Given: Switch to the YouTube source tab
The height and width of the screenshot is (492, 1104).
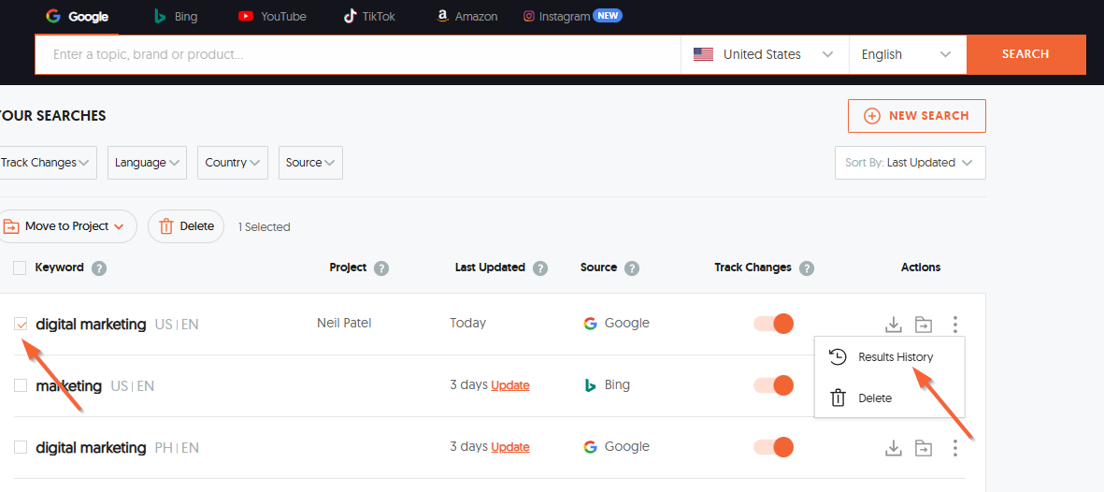Looking at the screenshot, I should (272, 16).
